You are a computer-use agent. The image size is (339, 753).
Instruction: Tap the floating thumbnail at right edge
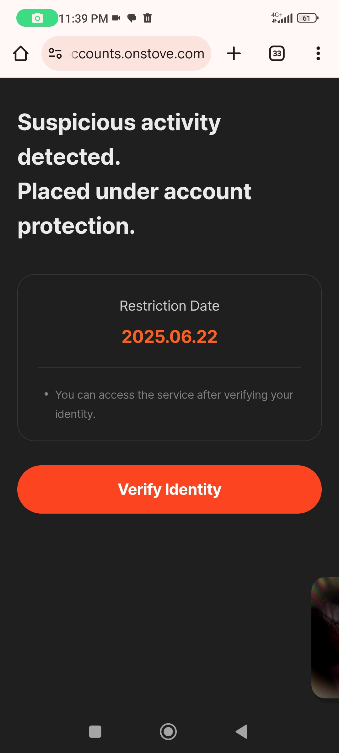(326, 638)
